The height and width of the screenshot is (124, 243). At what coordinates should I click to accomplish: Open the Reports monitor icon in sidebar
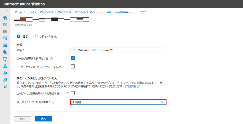[5, 59]
